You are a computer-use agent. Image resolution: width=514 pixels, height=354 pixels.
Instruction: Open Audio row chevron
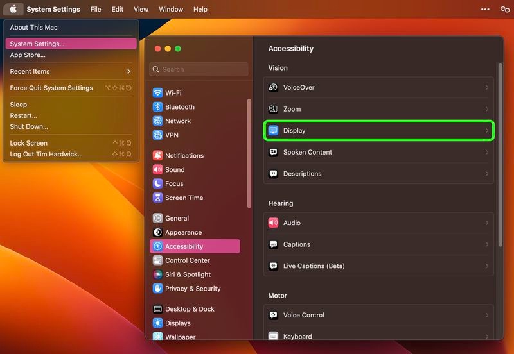pos(487,223)
